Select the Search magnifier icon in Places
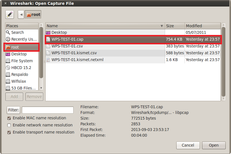Image resolution: width=231 pixels, height=154 pixels. [x=8, y=32]
